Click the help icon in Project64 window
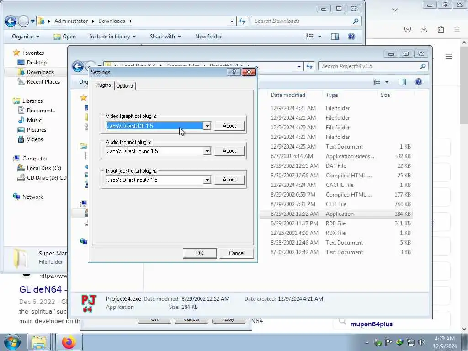 coord(419,82)
